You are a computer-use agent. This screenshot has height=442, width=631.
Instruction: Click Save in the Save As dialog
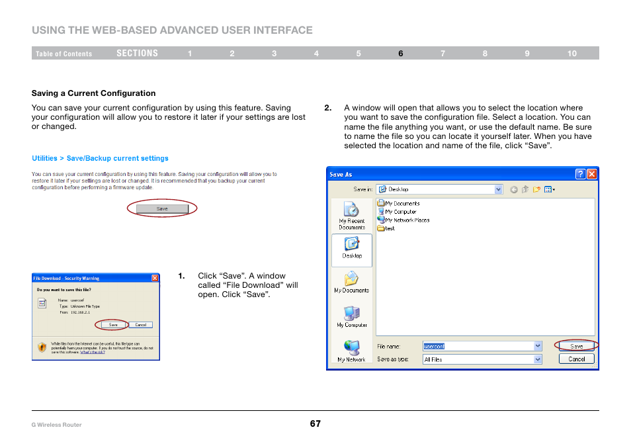point(577,346)
